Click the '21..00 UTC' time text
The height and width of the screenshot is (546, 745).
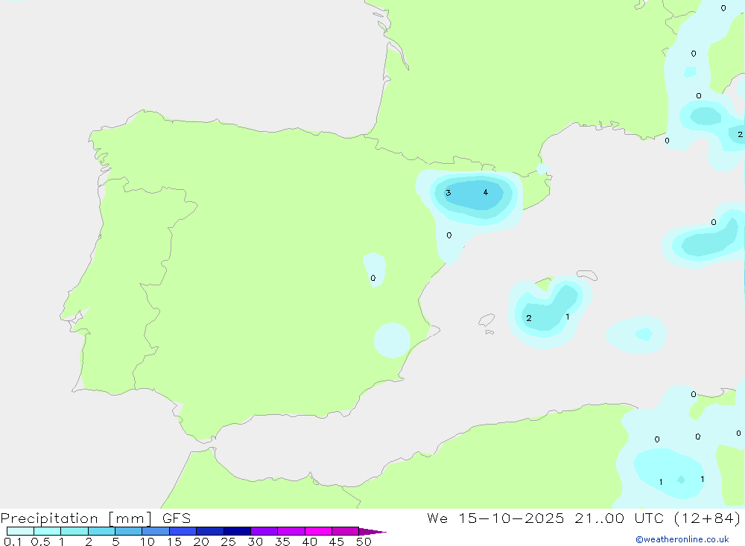pos(618,518)
